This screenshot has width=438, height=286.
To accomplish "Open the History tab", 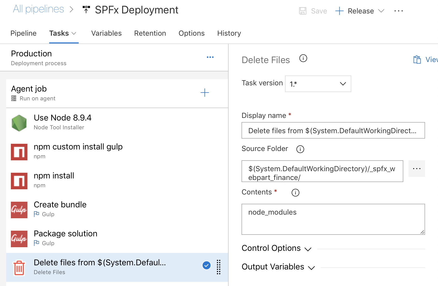I will click(x=229, y=33).
